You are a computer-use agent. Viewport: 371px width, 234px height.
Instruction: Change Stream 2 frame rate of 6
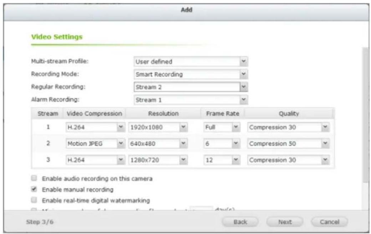click(221, 144)
